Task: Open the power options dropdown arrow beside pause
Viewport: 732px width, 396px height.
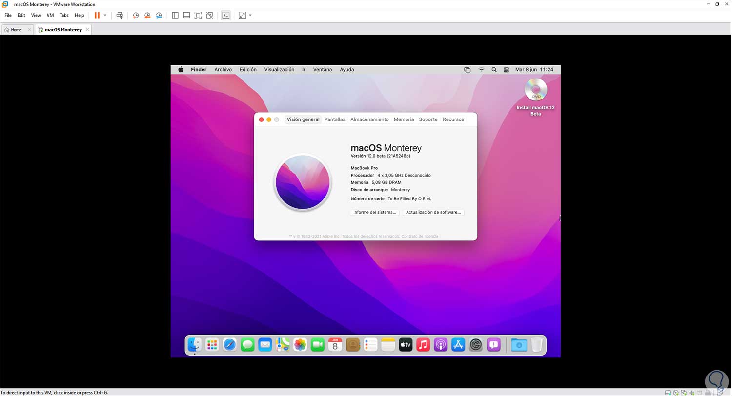Action: coord(105,15)
